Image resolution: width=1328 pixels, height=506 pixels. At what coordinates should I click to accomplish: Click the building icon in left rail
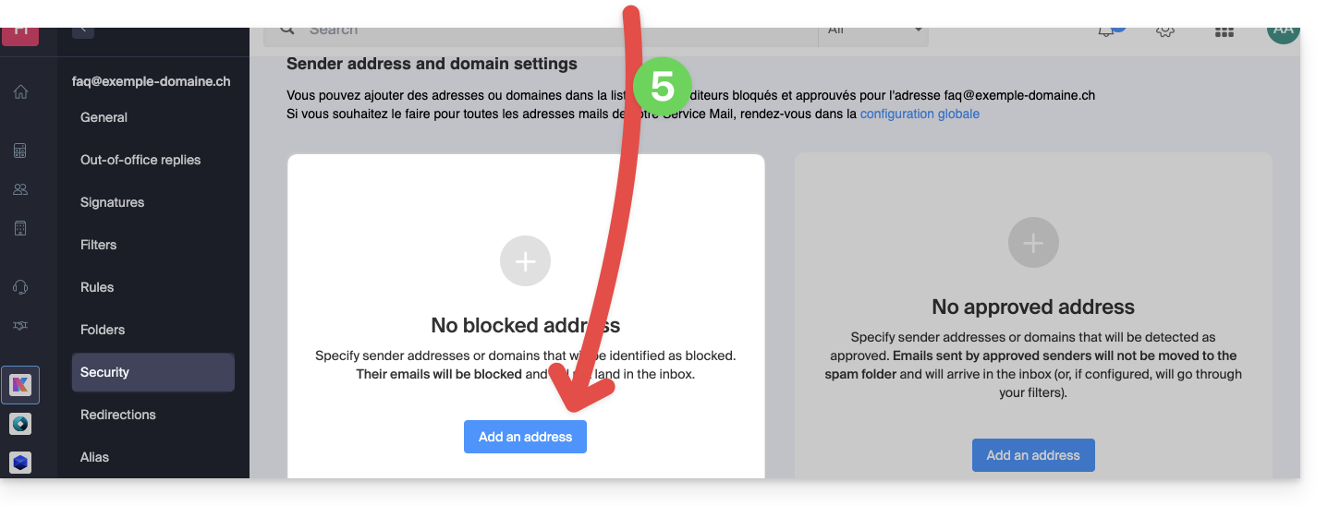(x=20, y=228)
